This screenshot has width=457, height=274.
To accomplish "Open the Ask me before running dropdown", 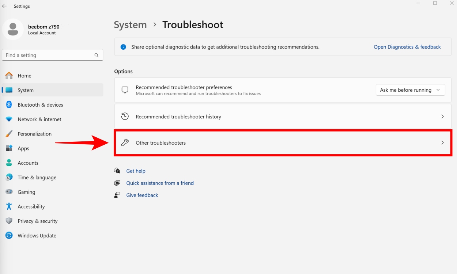I will (410, 90).
